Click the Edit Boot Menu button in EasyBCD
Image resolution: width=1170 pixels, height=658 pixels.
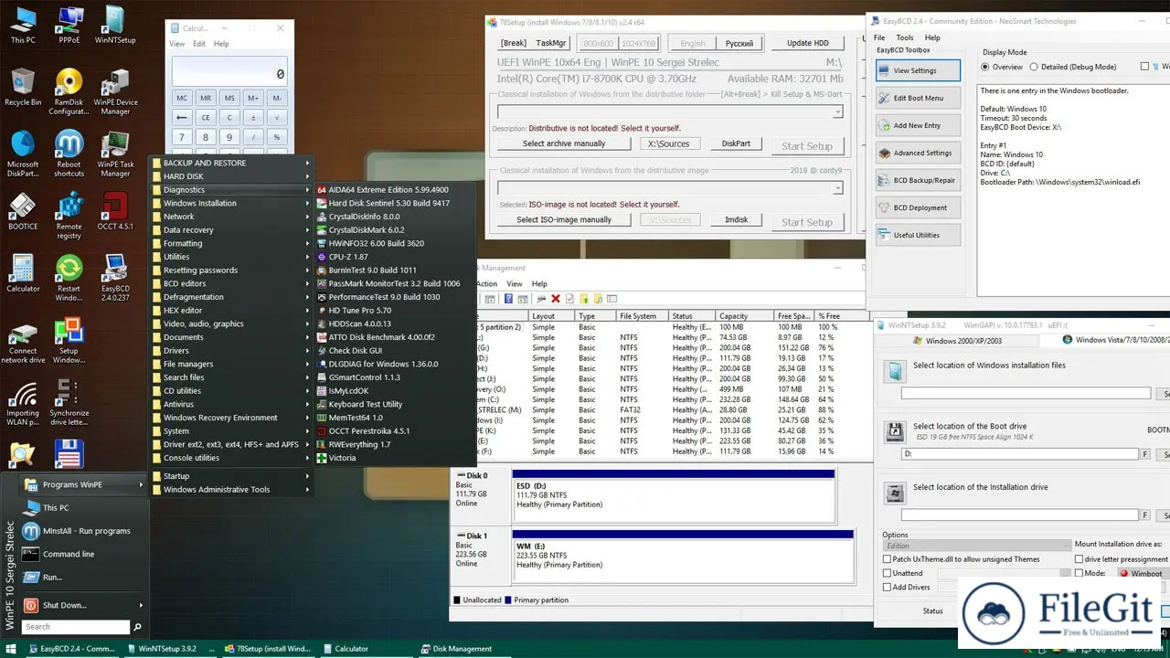919,98
